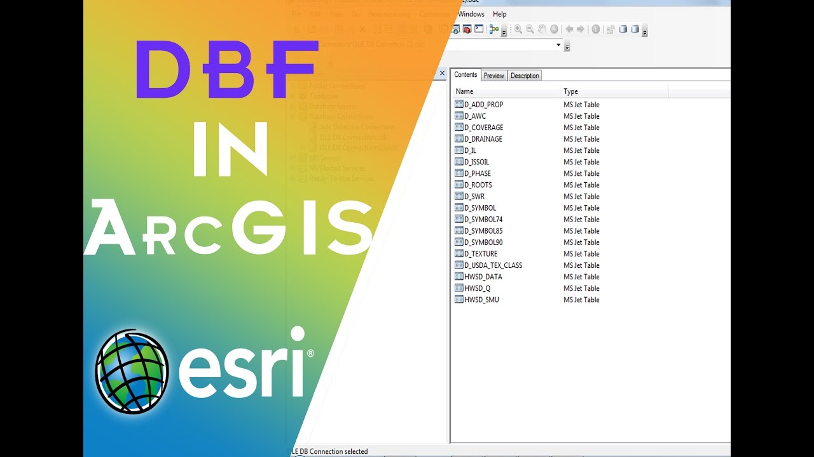Select the D_ADD_PROP table name
The width and height of the screenshot is (814, 457).
(x=484, y=105)
